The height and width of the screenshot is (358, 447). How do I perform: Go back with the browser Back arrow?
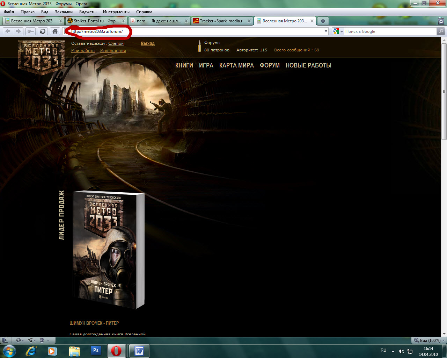[x=8, y=31]
